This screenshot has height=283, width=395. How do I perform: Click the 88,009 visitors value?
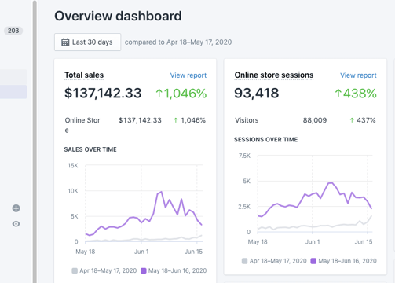(315, 120)
